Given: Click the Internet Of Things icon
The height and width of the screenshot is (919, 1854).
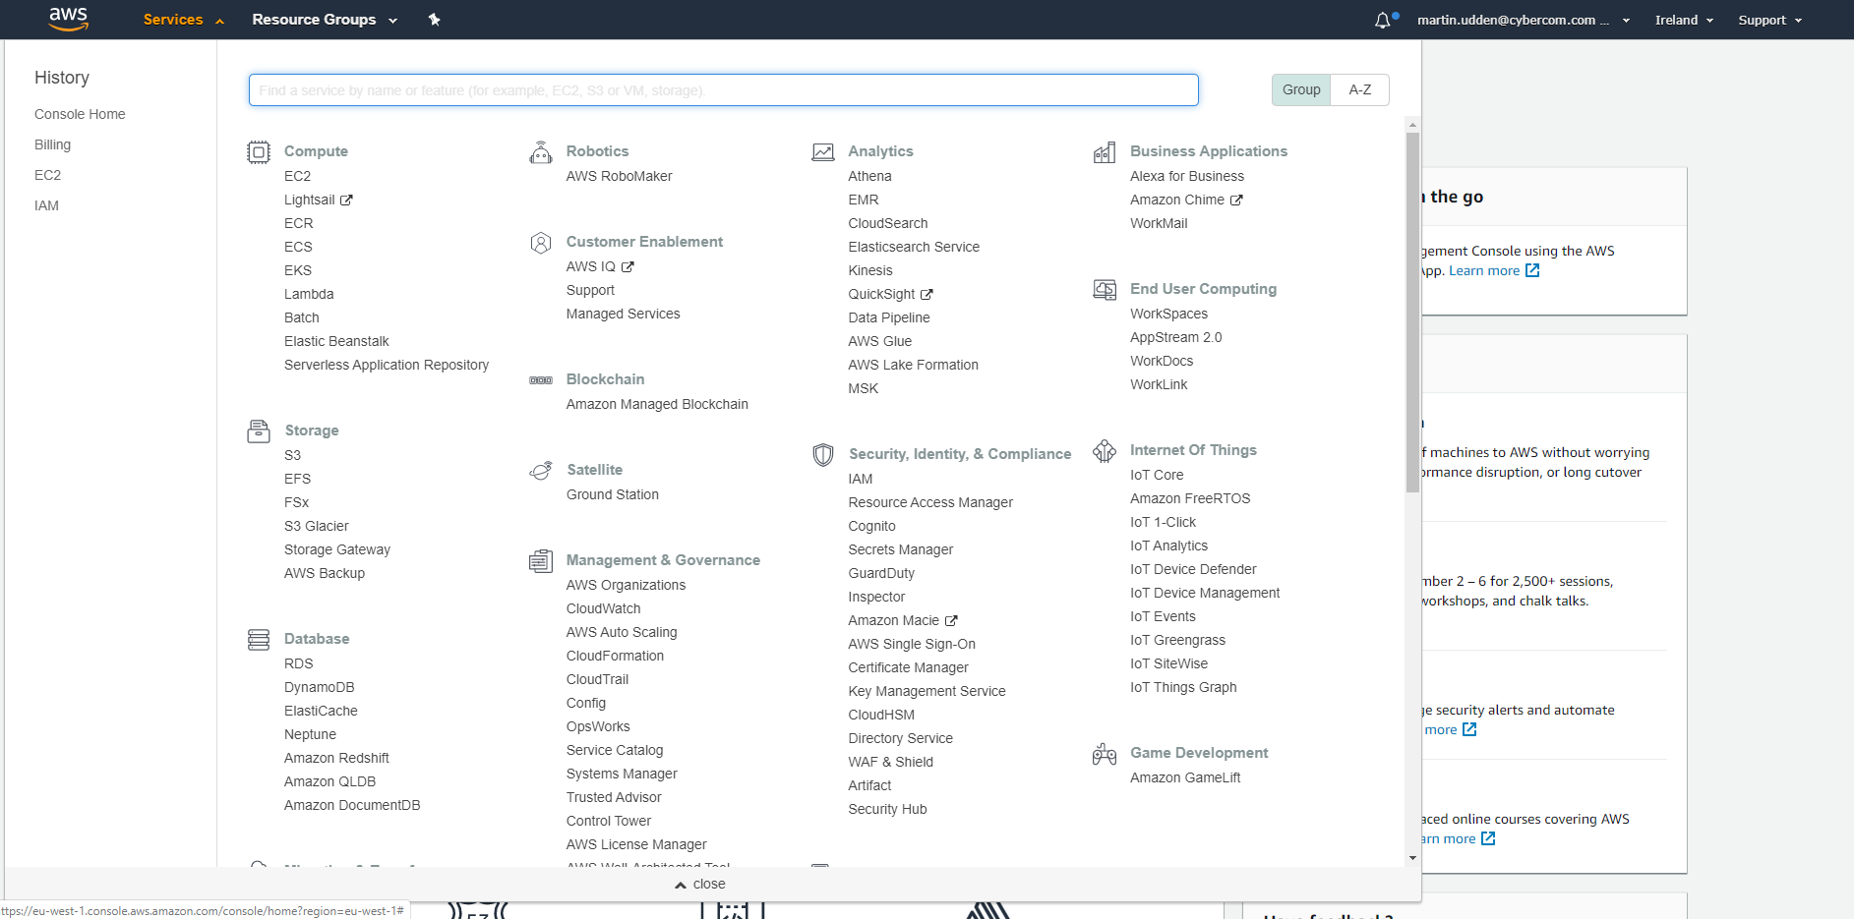Looking at the screenshot, I should 1105,451.
